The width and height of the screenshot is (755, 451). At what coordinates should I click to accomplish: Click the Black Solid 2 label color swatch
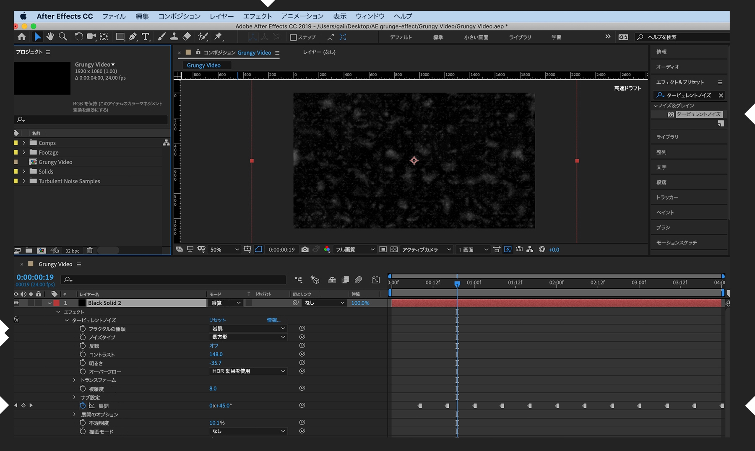[56, 303]
